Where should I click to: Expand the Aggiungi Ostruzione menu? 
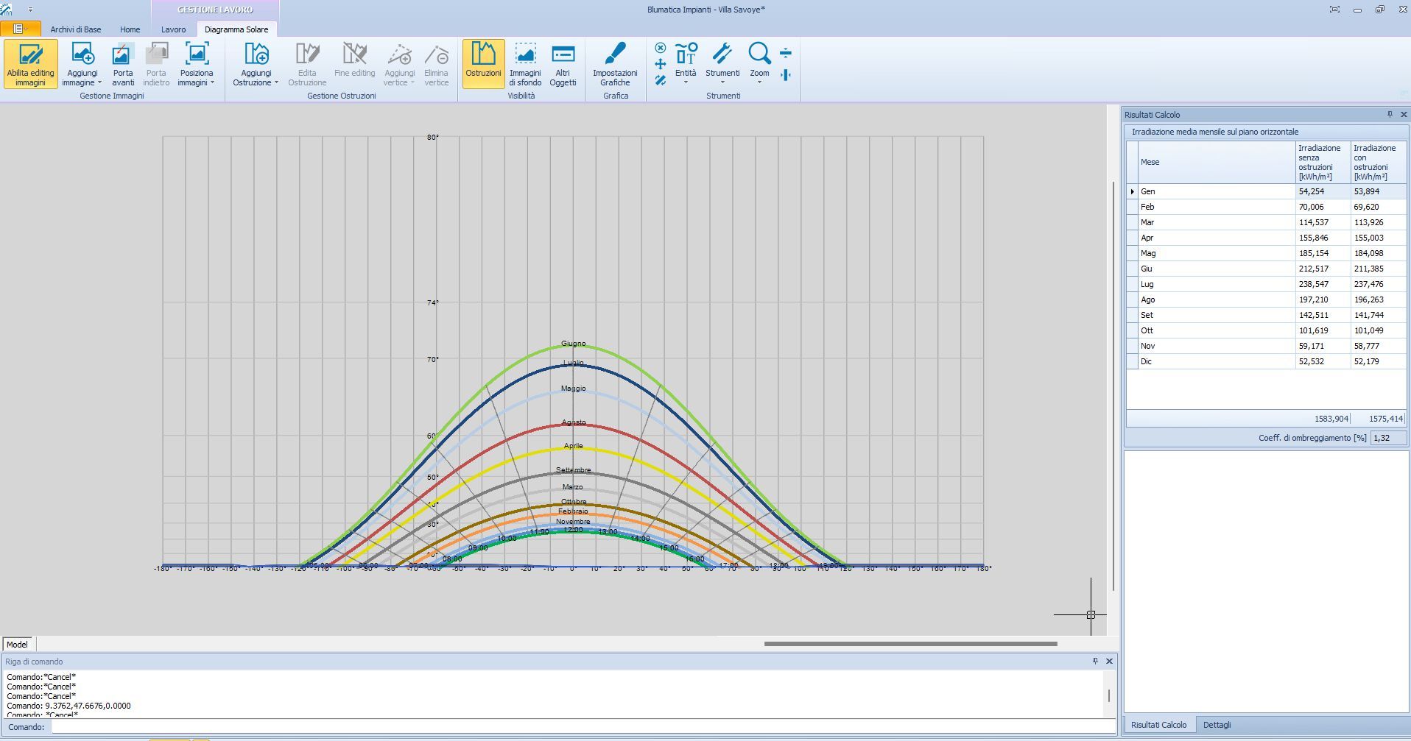tap(256, 77)
